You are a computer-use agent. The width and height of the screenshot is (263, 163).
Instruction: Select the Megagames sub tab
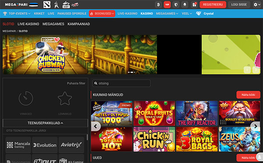(53, 24)
